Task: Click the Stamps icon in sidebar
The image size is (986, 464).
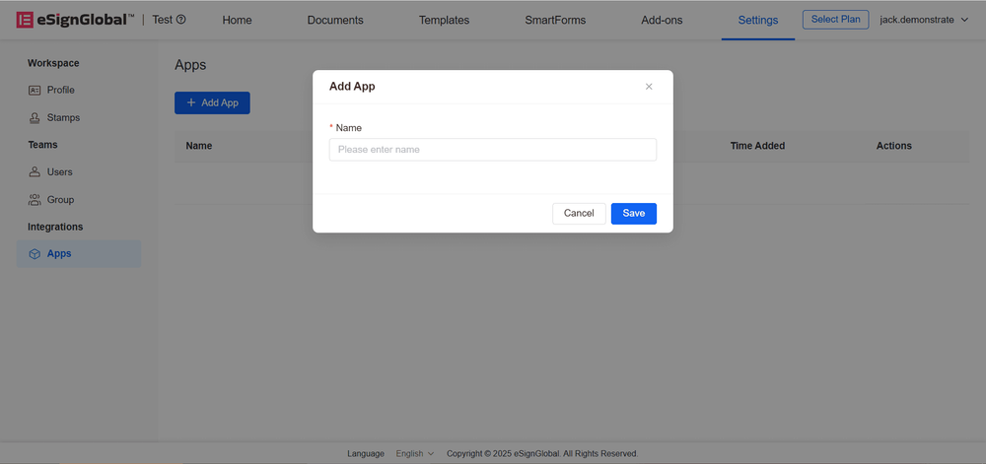Action: pyautogui.click(x=35, y=117)
